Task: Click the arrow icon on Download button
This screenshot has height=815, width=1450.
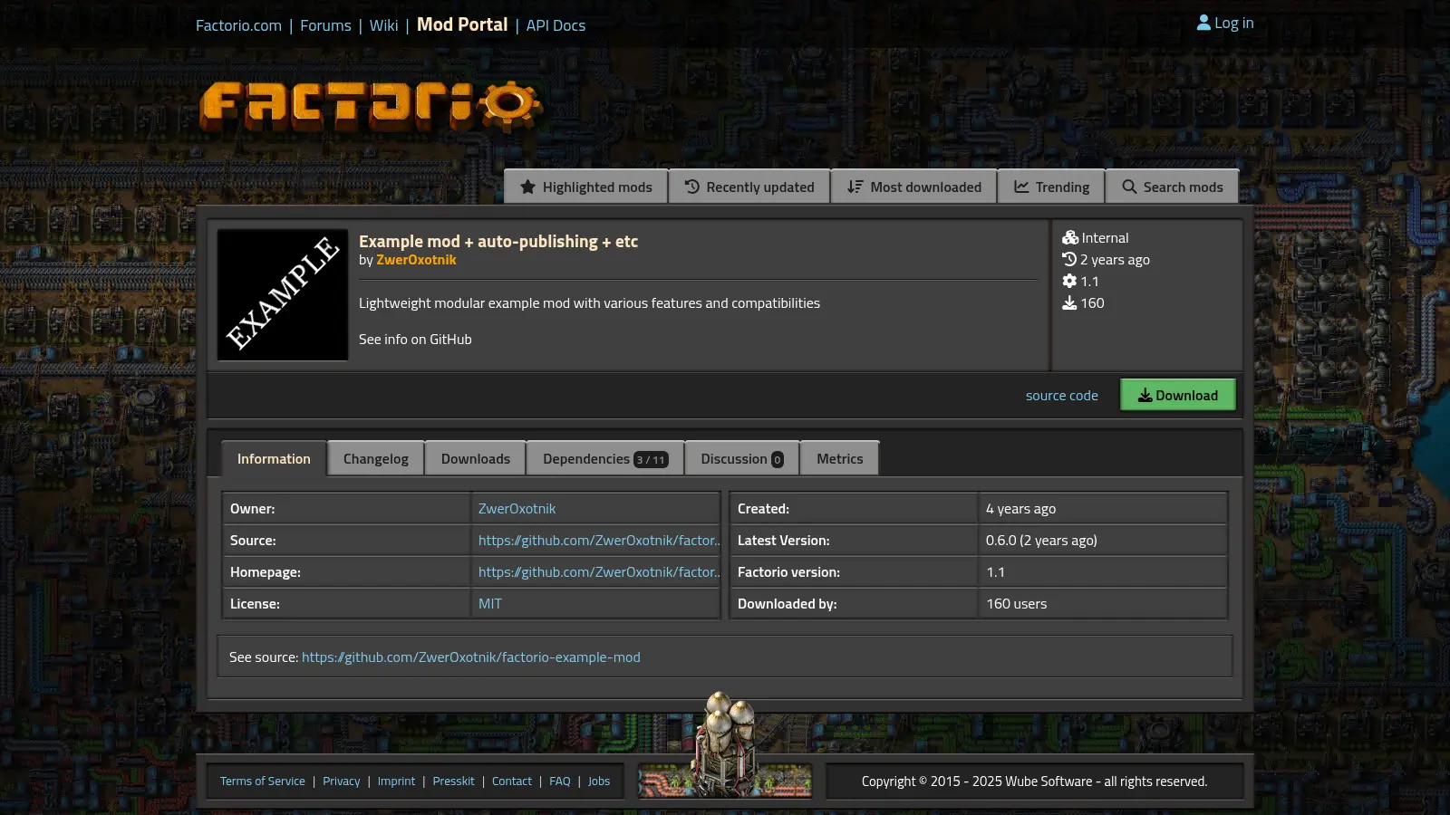Action: pyautogui.click(x=1145, y=395)
